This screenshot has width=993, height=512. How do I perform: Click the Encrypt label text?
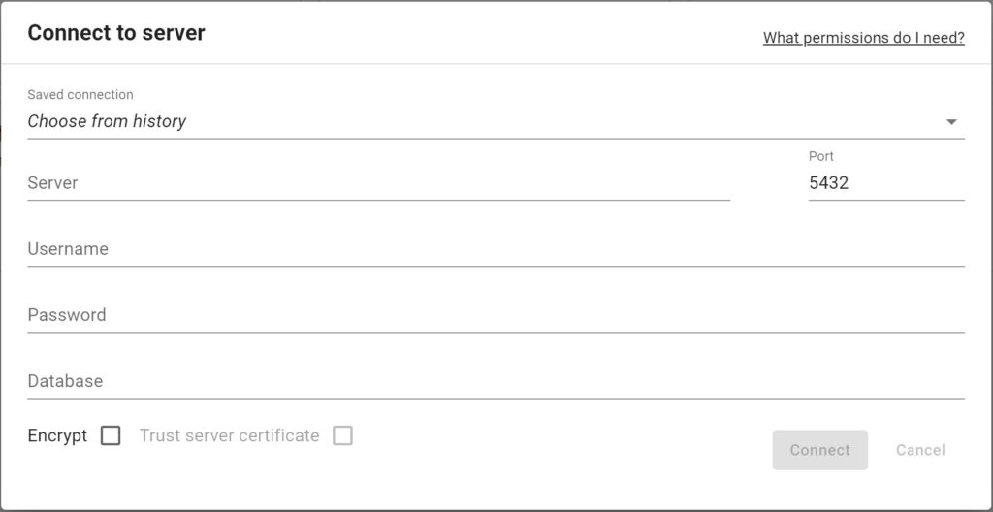point(57,435)
